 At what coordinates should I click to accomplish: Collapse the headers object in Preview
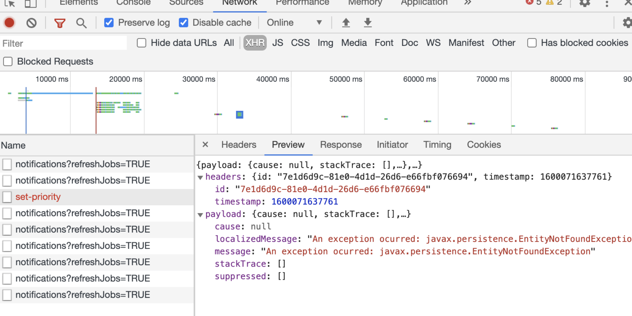200,177
